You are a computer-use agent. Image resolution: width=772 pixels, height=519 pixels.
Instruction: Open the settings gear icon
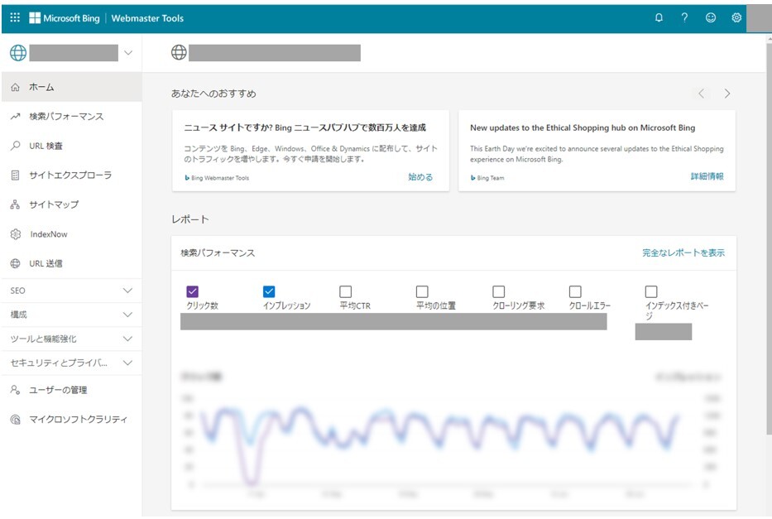click(x=736, y=17)
